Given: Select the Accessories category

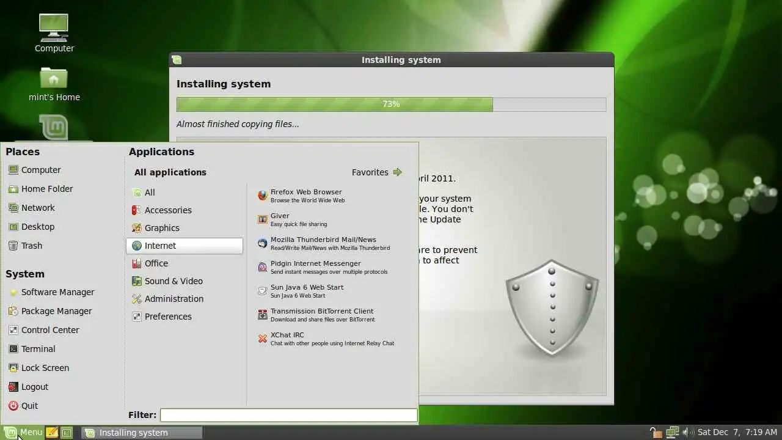Looking at the screenshot, I should pyautogui.click(x=185, y=210).
